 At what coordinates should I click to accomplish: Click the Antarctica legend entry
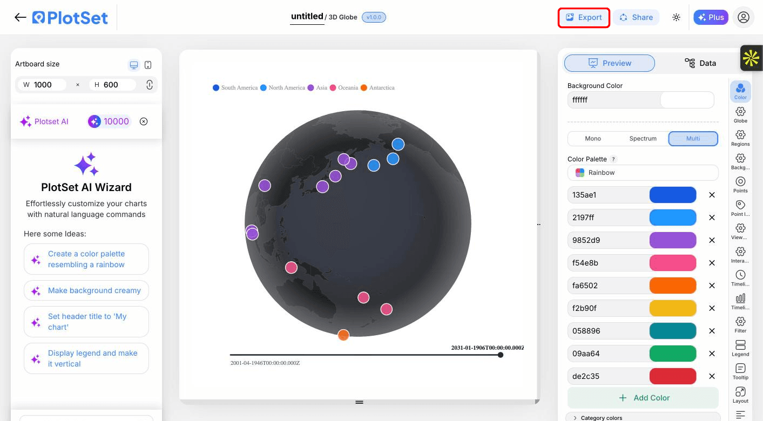[x=377, y=87]
